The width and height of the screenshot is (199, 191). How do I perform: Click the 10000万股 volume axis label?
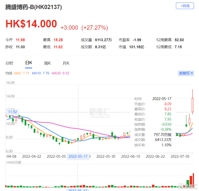14,163
